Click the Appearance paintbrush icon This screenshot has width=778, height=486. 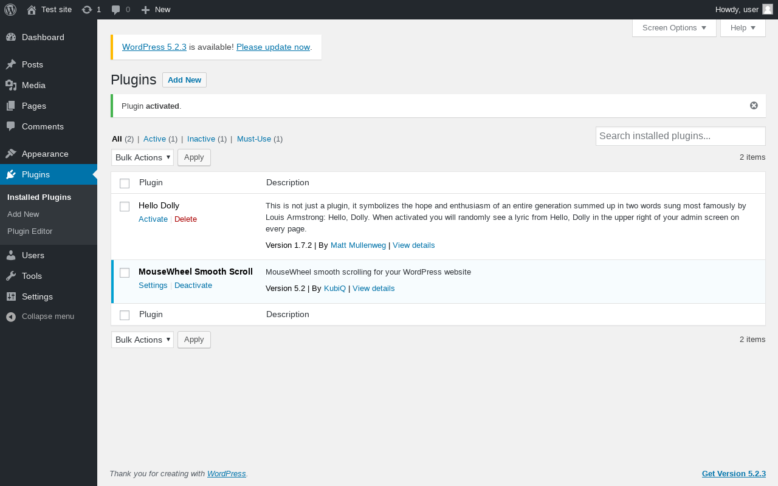[11, 154]
